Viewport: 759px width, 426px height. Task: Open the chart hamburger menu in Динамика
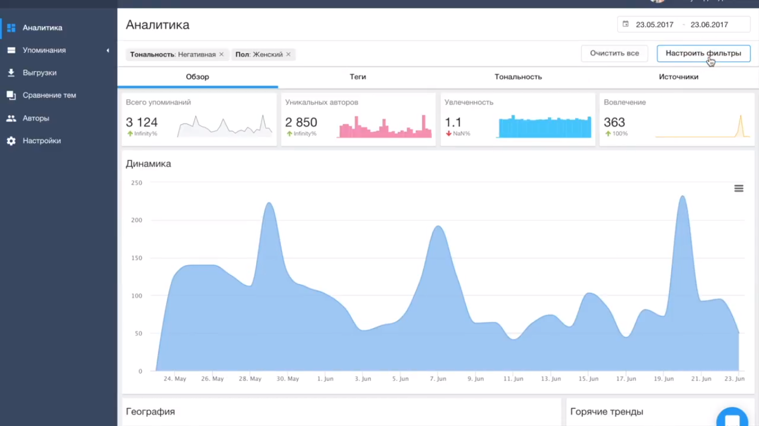(x=738, y=189)
